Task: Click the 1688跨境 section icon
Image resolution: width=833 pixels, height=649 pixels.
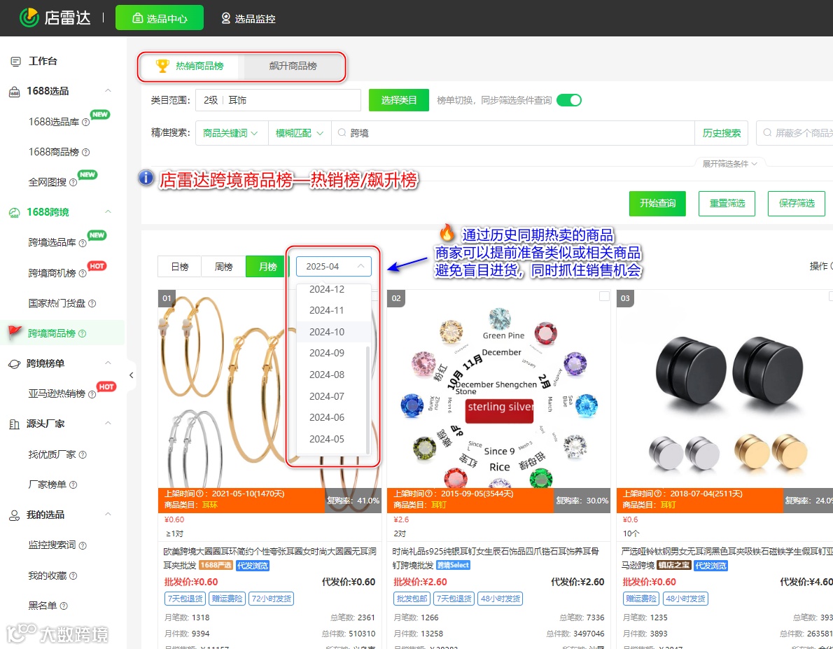Action: click(14, 213)
